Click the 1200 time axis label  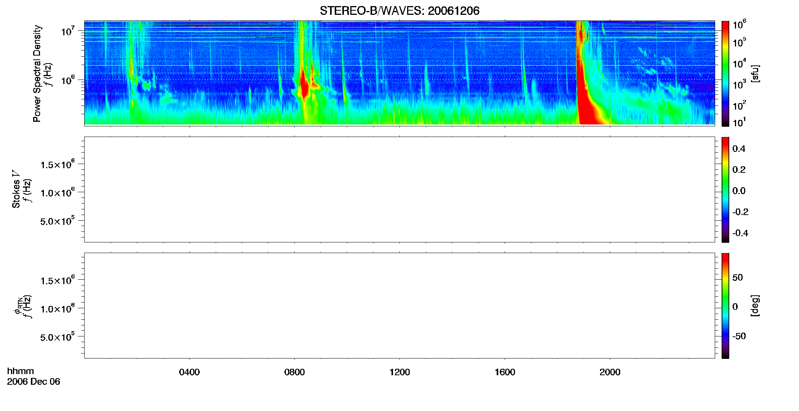[399, 372]
